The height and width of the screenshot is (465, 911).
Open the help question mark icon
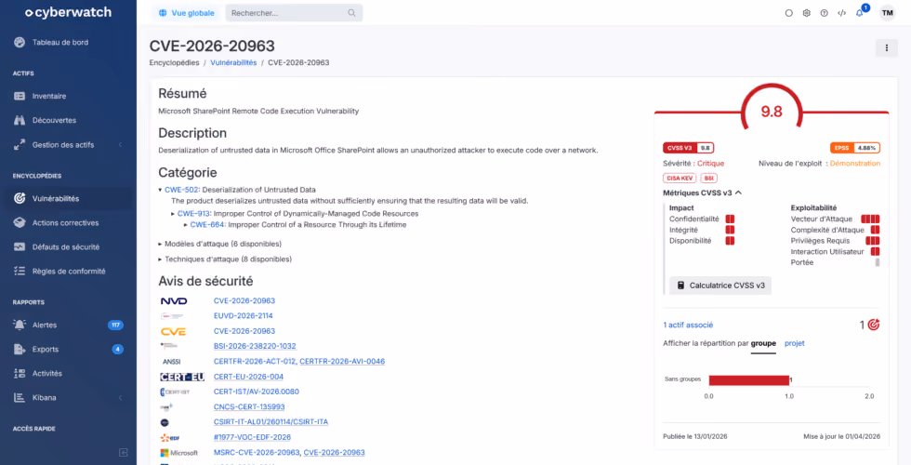[x=824, y=13]
